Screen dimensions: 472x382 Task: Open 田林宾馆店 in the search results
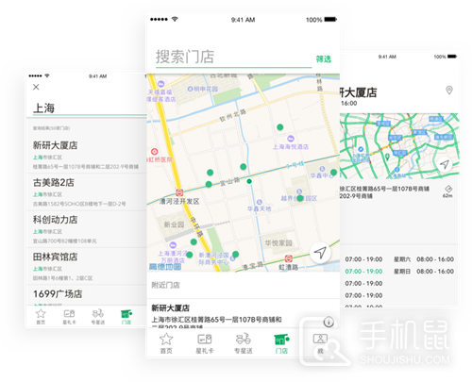point(87,266)
